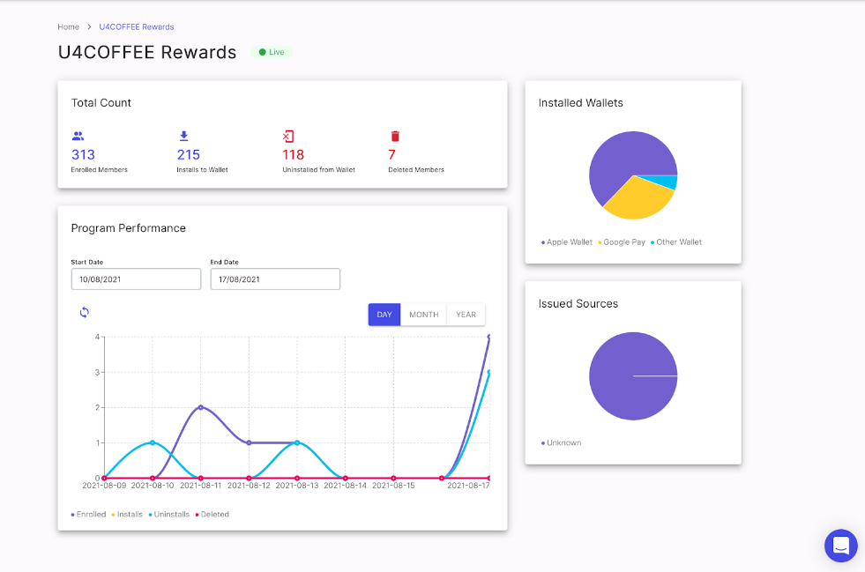Go to Home breadcrumb
Screen dimensions: 865x572
click(x=69, y=26)
